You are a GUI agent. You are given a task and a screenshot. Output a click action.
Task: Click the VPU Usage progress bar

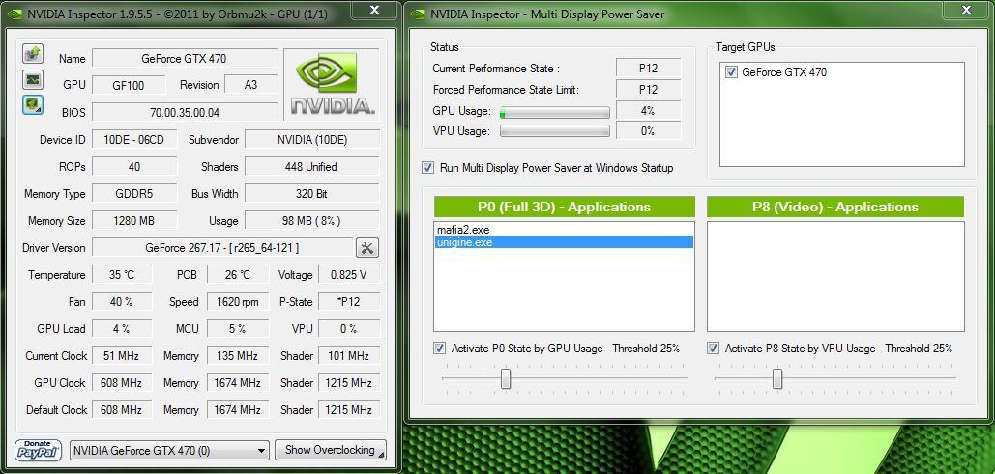pos(555,132)
